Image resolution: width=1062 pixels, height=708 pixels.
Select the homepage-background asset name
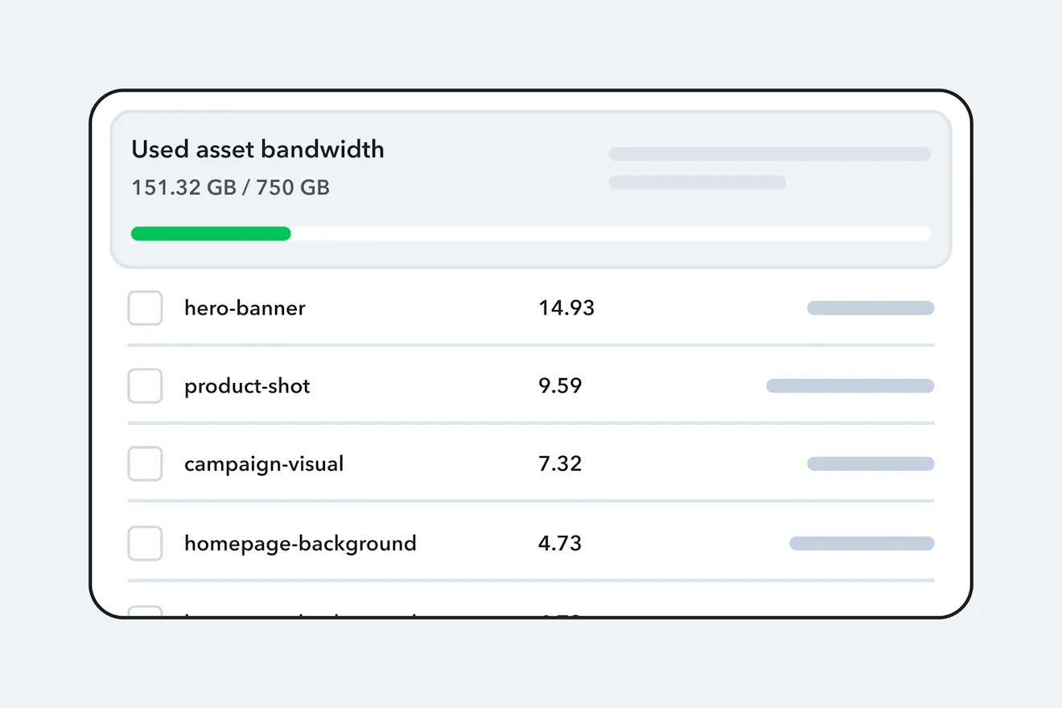tap(300, 543)
